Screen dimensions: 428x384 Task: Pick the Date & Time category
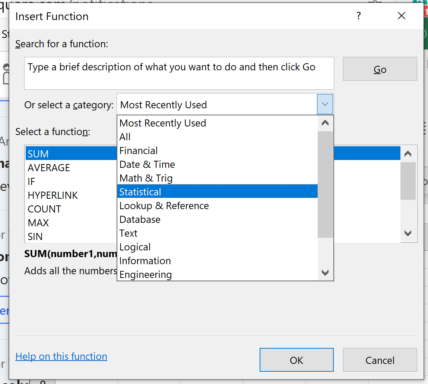(147, 164)
